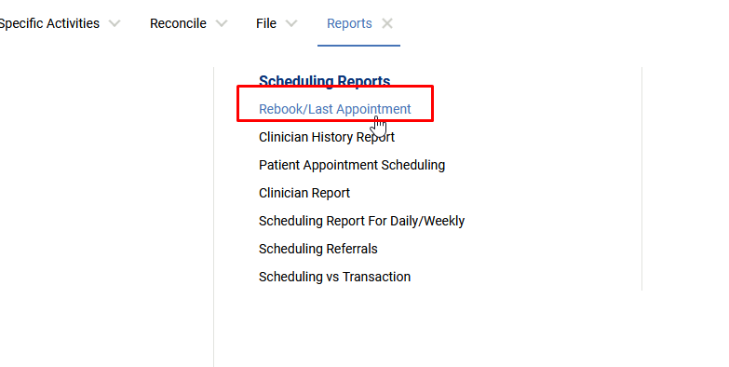Expand the Reconcile chevron arrow
This screenshot has height=367, width=729.
(x=222, y=23)
